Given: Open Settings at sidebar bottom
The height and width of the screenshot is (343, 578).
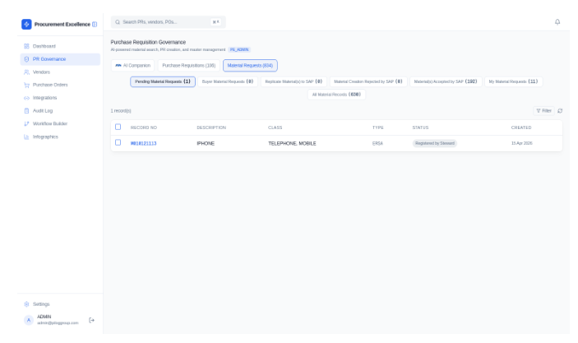Looking at the screenshot, I should point(60,304).
